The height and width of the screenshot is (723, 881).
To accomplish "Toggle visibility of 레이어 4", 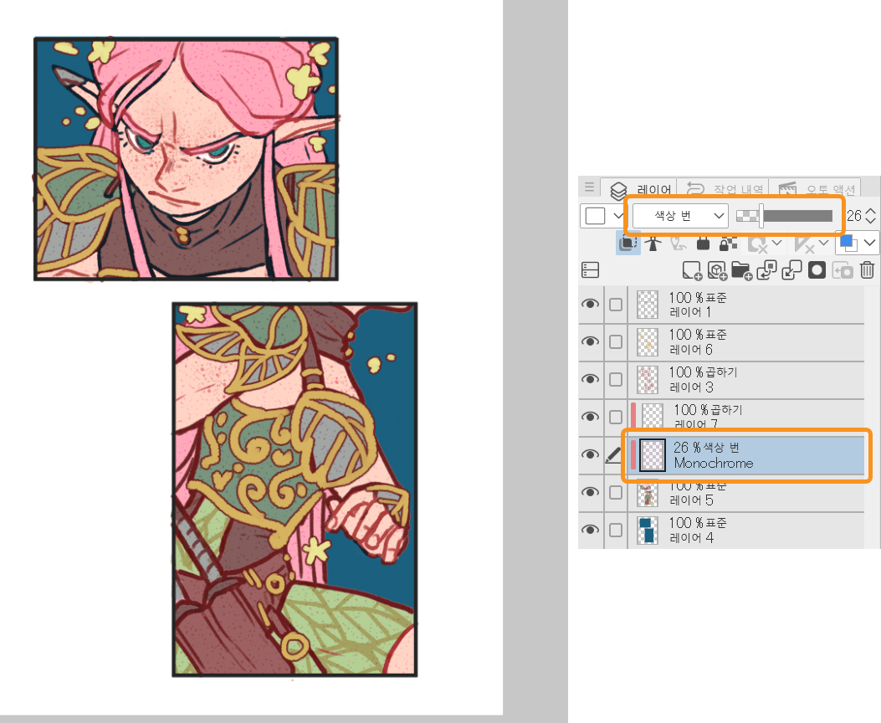I will 591,530.
